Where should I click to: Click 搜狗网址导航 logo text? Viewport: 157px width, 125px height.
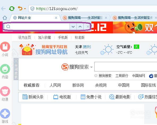(x=52, y=52)
